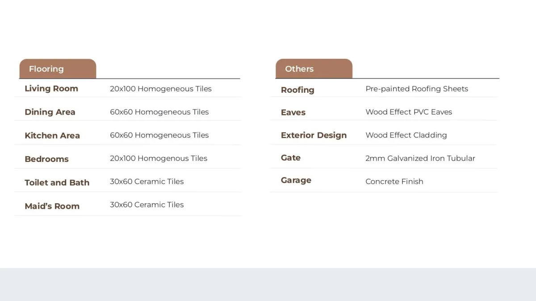The height and width of the screenshot is (301, 536).
Task: Select the Others tab header
Action: 314,69
